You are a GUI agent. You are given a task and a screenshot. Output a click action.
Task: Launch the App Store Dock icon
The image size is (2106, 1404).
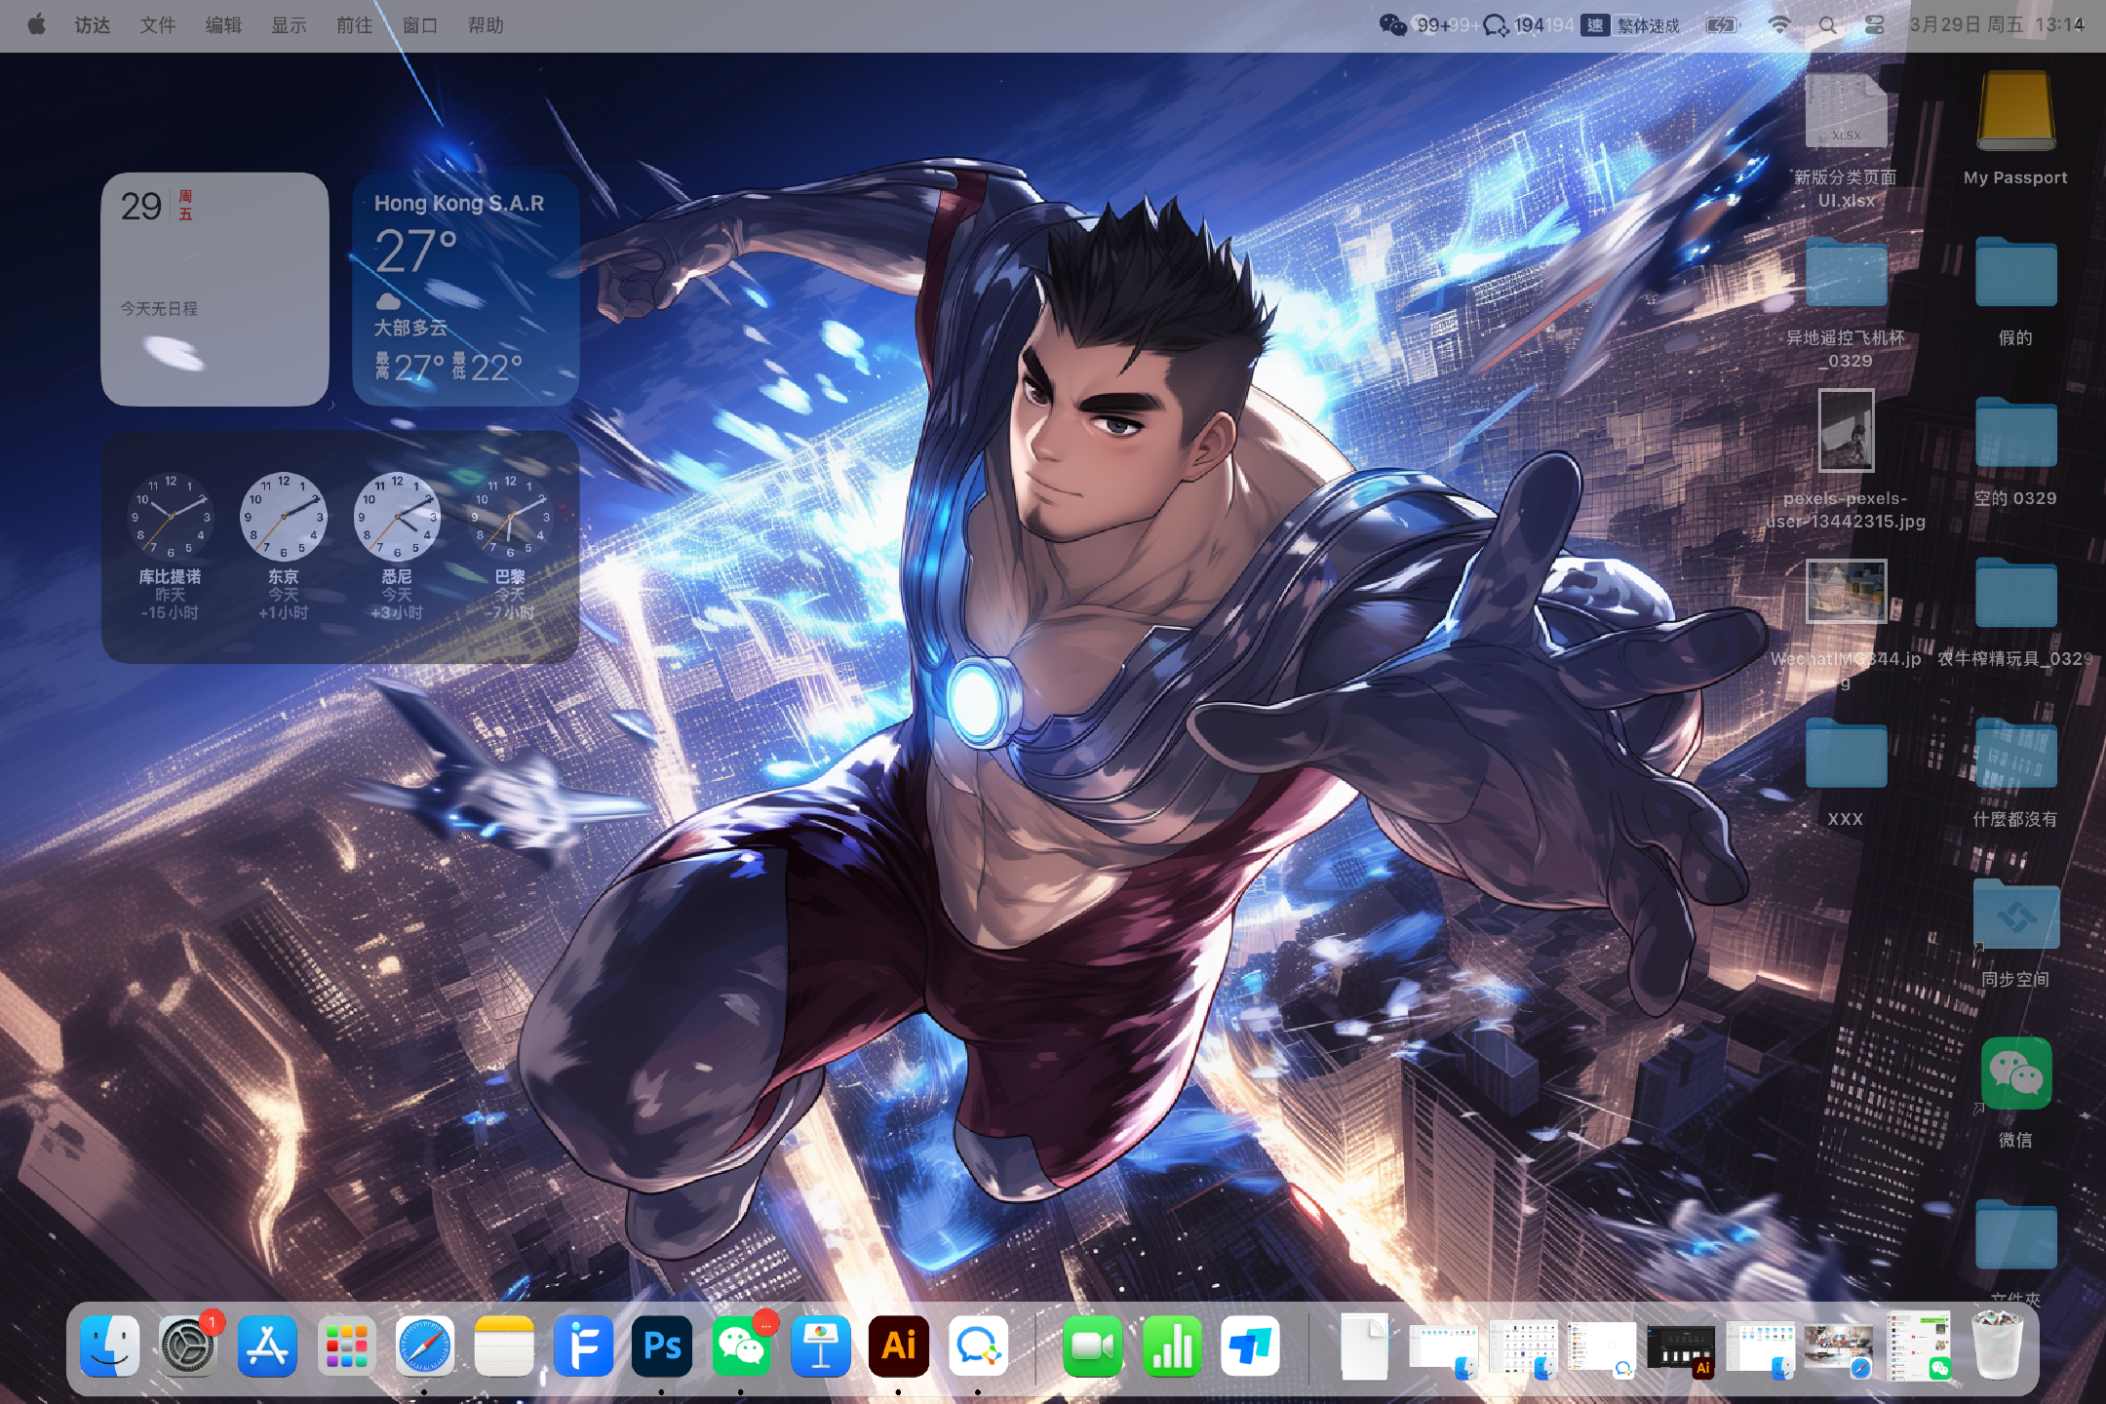coord(267,1346)
